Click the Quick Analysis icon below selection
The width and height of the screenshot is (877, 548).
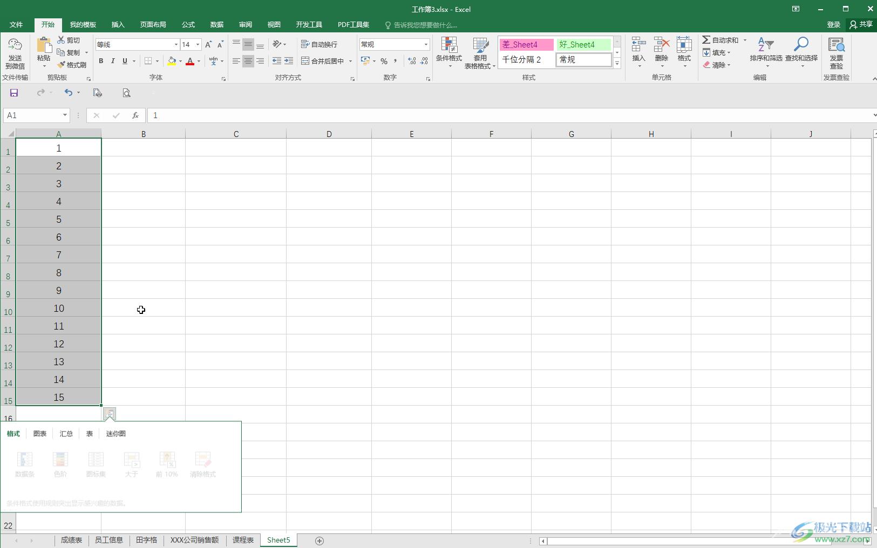click(x=110, y=414)
